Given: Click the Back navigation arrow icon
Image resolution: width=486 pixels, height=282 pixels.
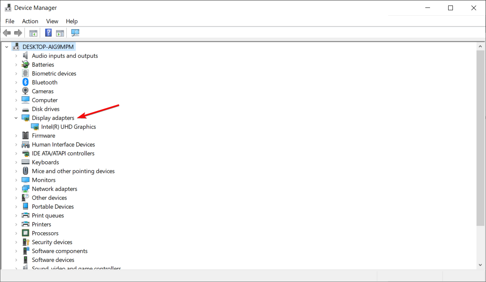Looking at the screenshot, I should tap(7, 32).
